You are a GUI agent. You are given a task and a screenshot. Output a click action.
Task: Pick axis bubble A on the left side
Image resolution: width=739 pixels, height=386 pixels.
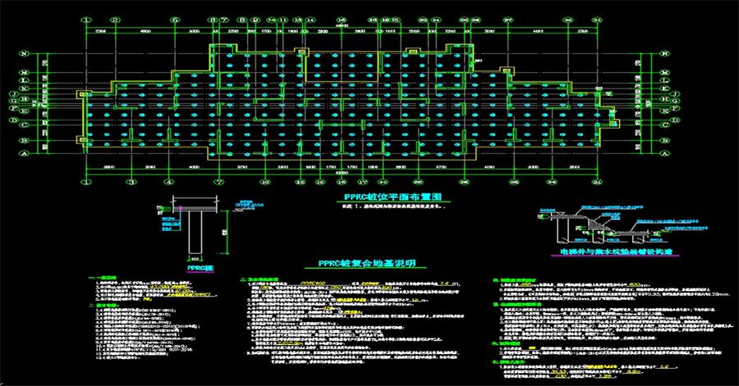click(x=25, y=154)
